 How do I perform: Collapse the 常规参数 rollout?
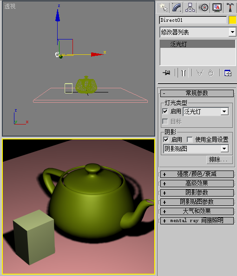pos(197,93)
